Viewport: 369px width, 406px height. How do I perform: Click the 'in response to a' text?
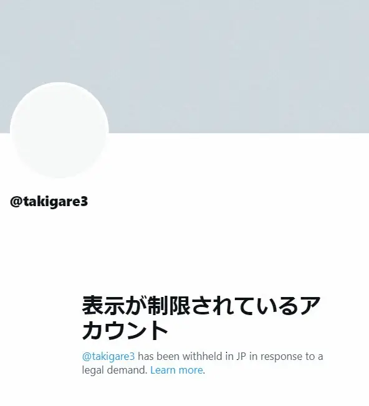point(286,356)
